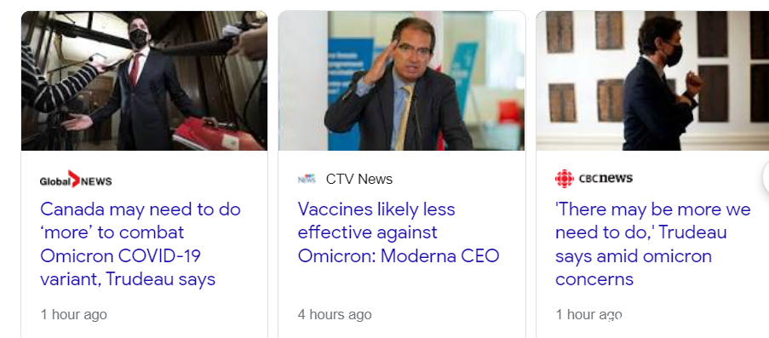Click the word 'Omicron COVID-19' in first headline
769x338 pixels.
120,256
